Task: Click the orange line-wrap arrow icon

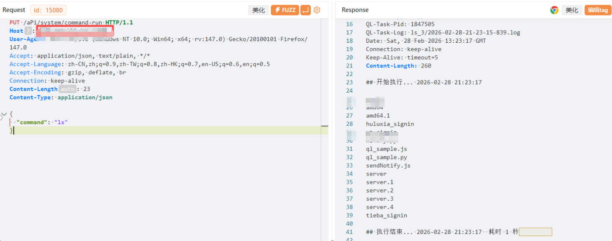Action: [305, 10]
